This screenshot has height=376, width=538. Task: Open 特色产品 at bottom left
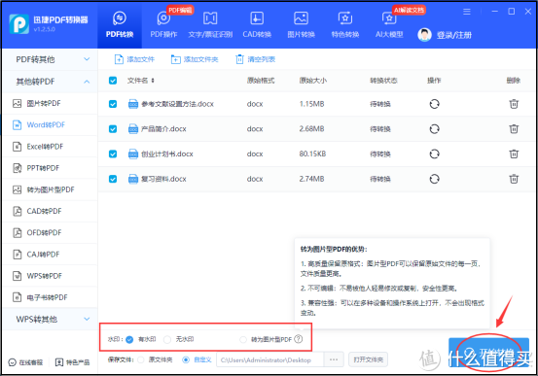[72, 362]
